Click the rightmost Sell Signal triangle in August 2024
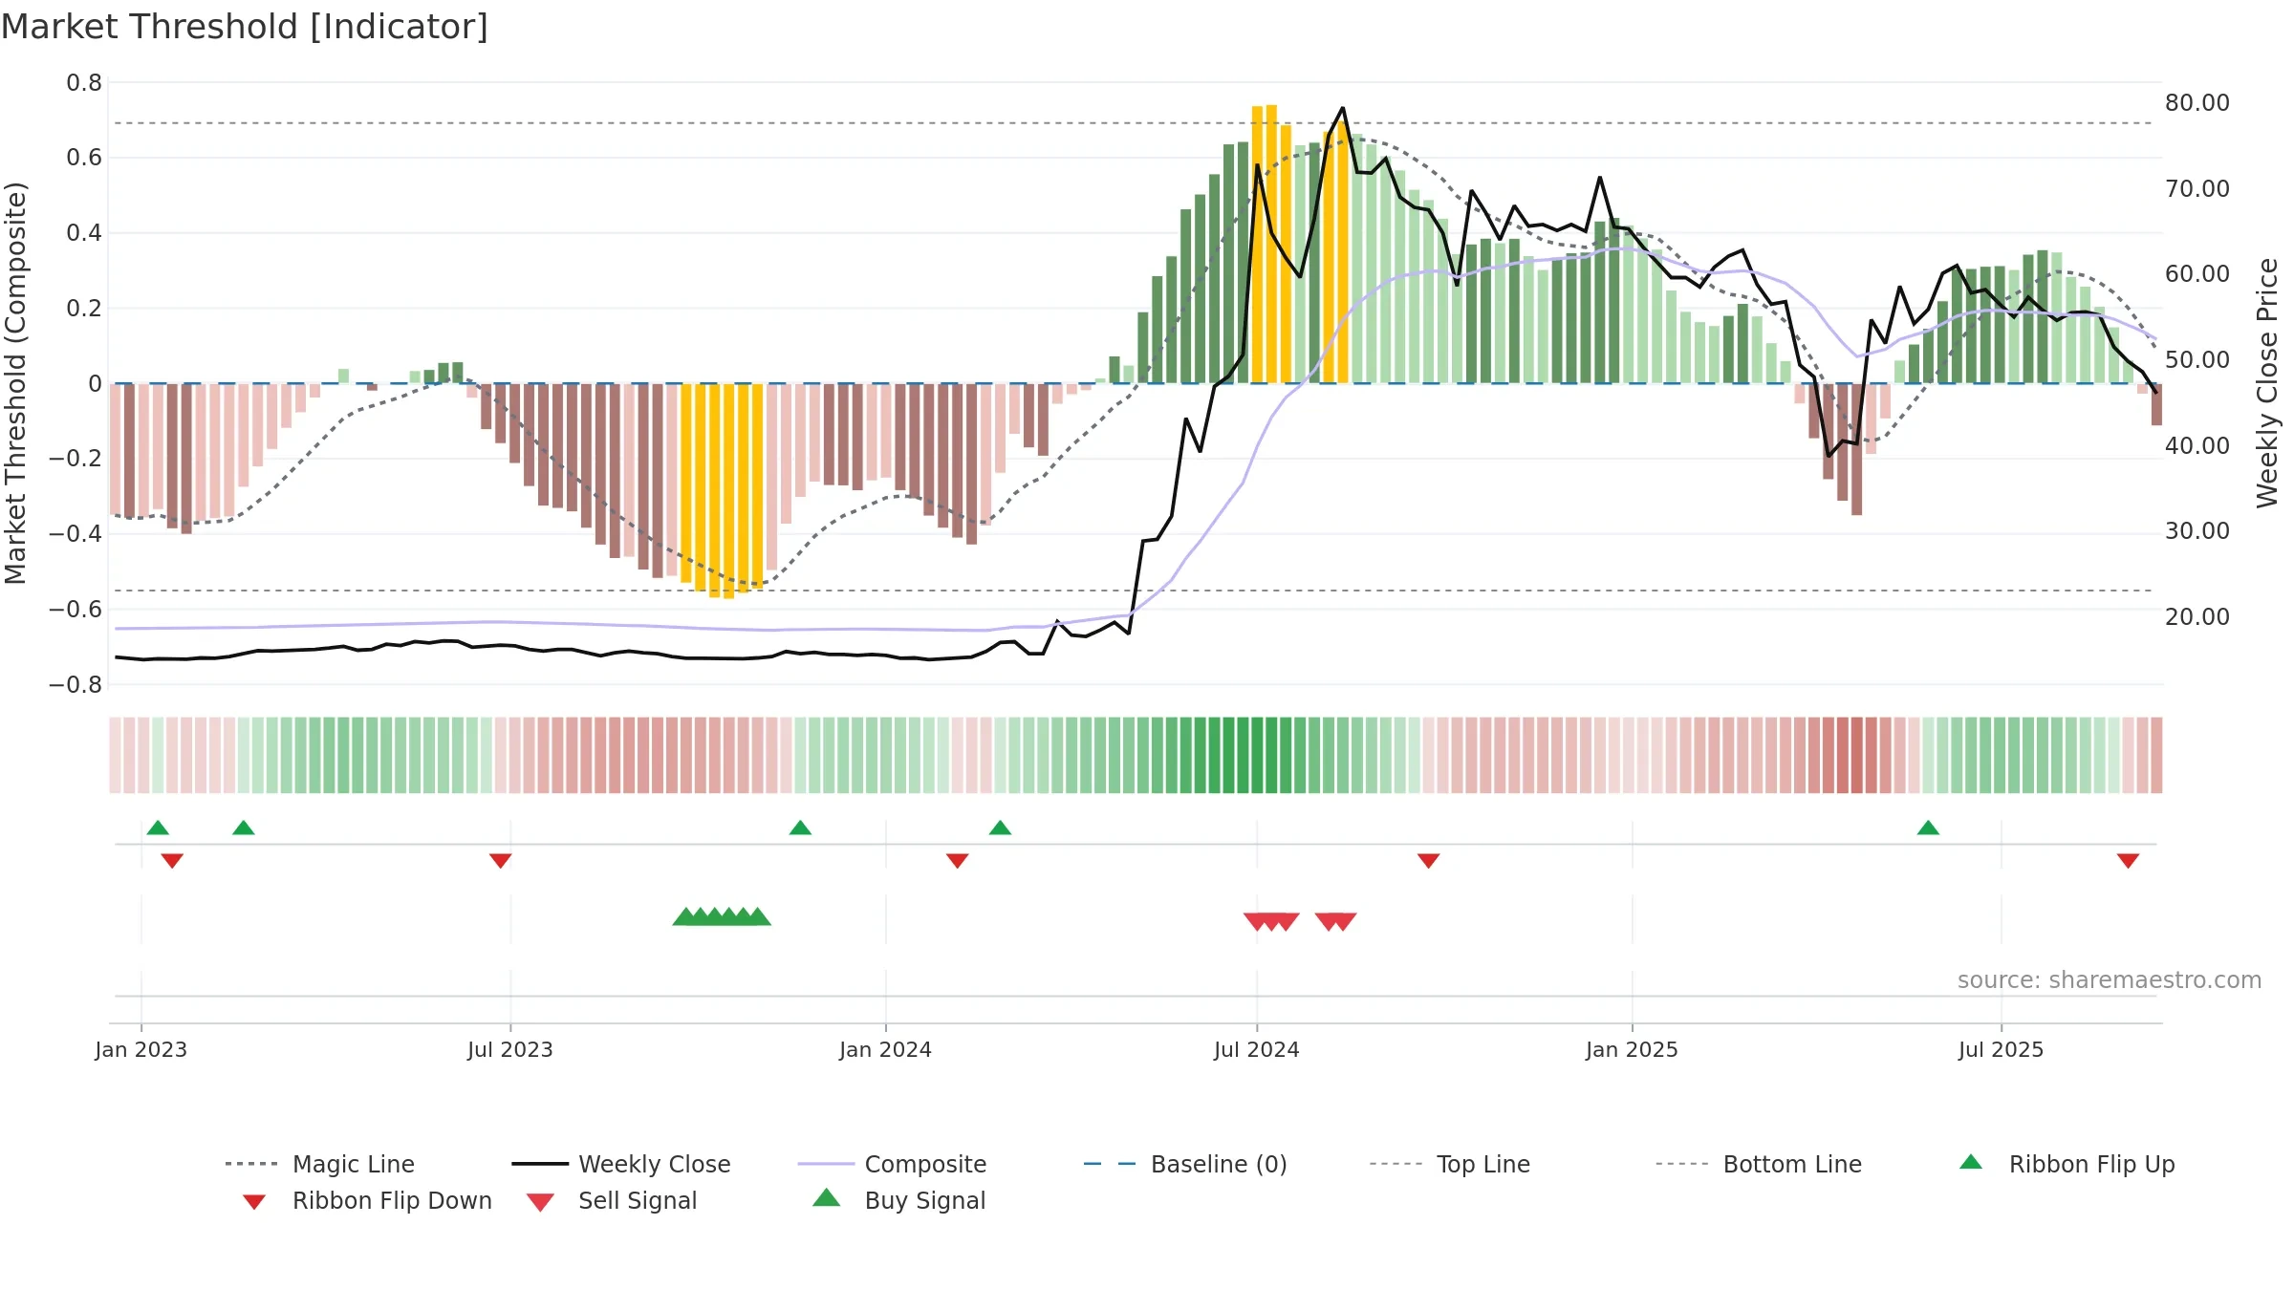Viewport: 2294px width, 1290px height. (x=1344, y=921)
